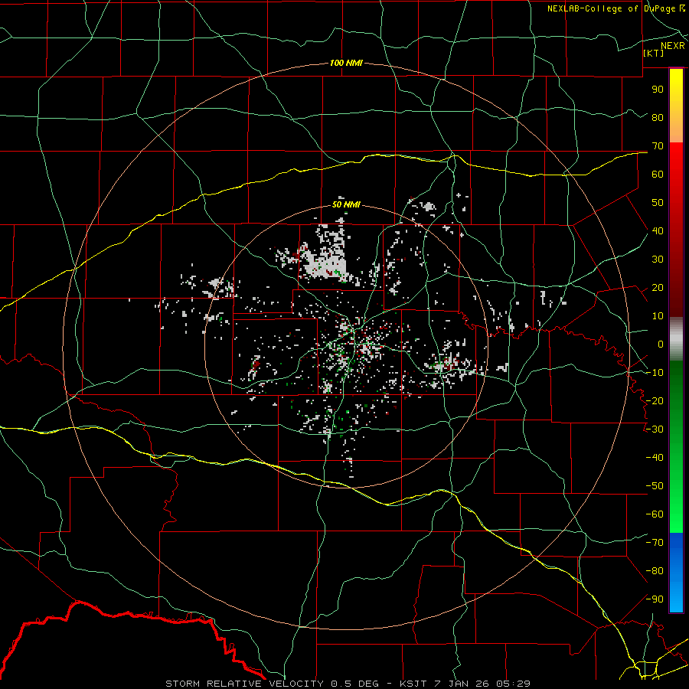Select the 40 scale label

click(658, 230)
